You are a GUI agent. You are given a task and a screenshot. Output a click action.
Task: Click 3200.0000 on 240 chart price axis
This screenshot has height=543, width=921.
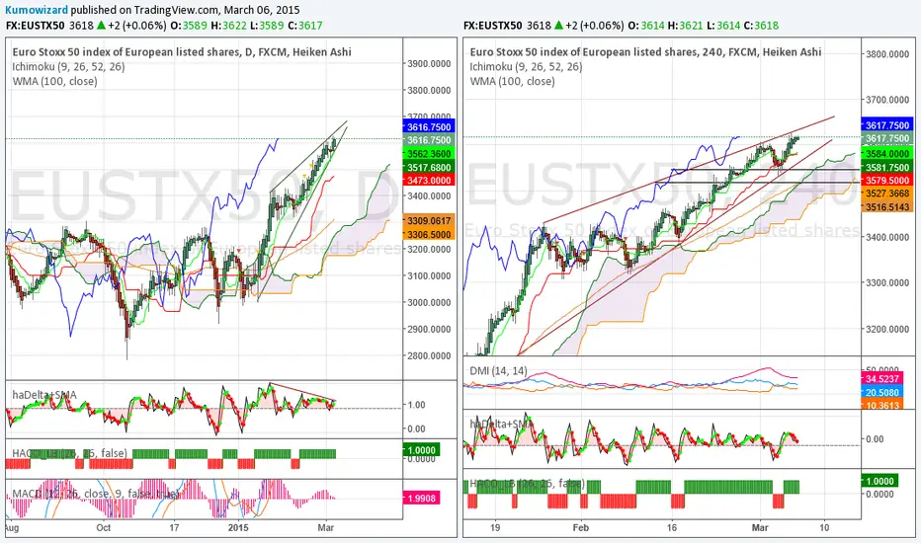887,329
